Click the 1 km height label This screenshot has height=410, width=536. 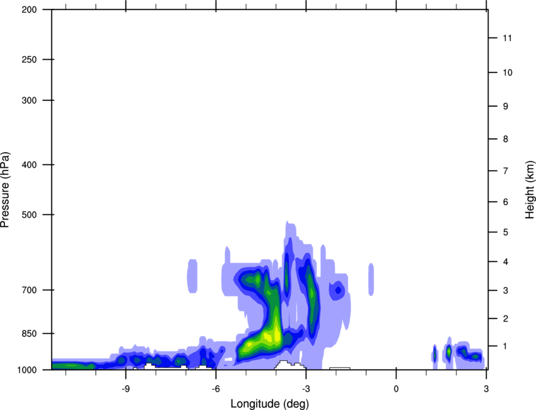[505, 346]
